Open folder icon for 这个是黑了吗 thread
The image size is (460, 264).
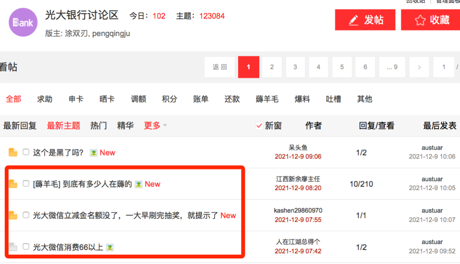[x=13, y=153]
